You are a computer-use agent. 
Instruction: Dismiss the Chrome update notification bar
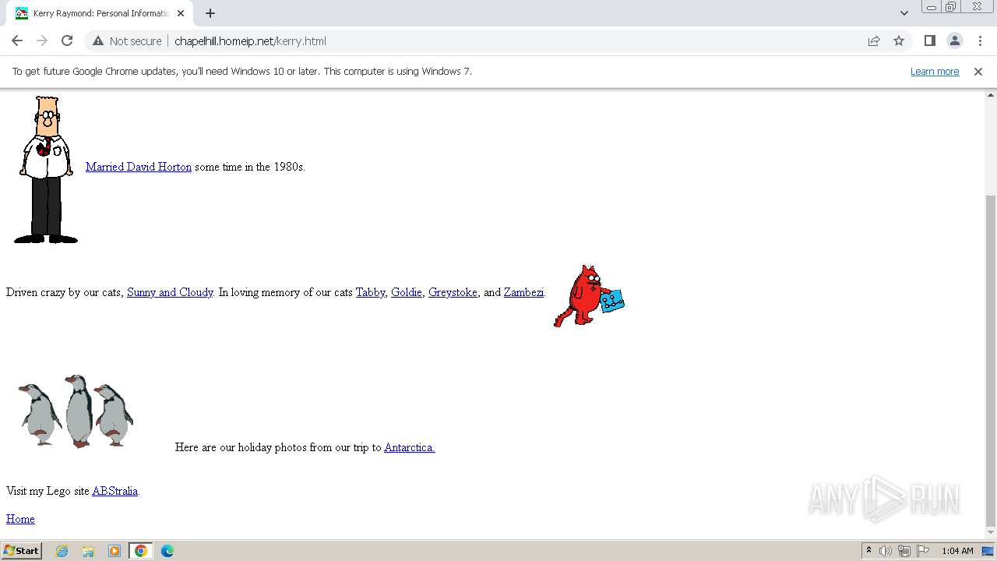pos(978,71)
